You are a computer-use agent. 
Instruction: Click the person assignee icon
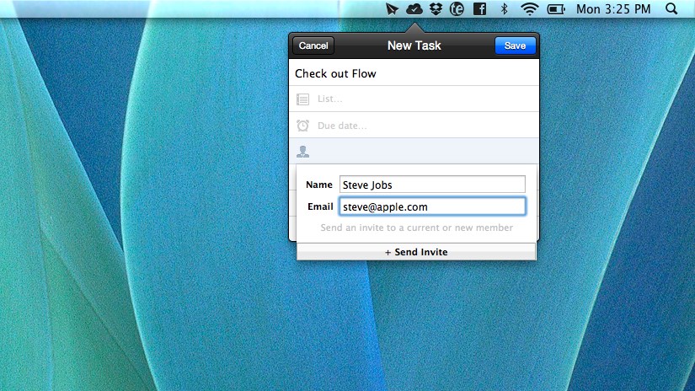pos(302,152)
